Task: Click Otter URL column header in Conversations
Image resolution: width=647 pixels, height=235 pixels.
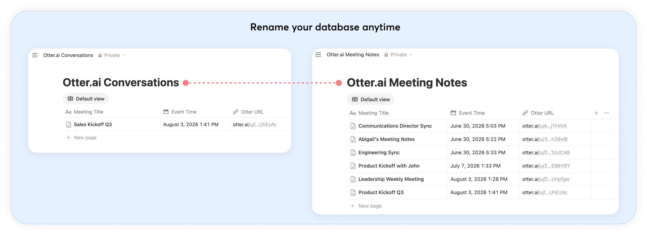Action: pyautogui.click(x=252, y=112)
